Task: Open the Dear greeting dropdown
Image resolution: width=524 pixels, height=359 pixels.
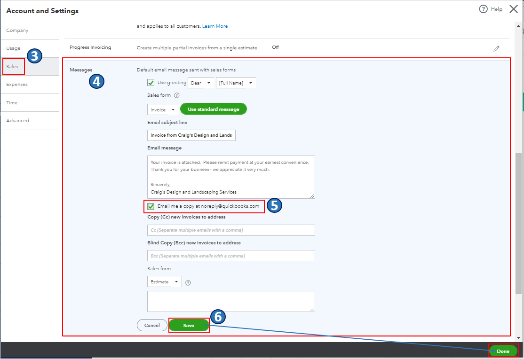Action: click(201, 82)
